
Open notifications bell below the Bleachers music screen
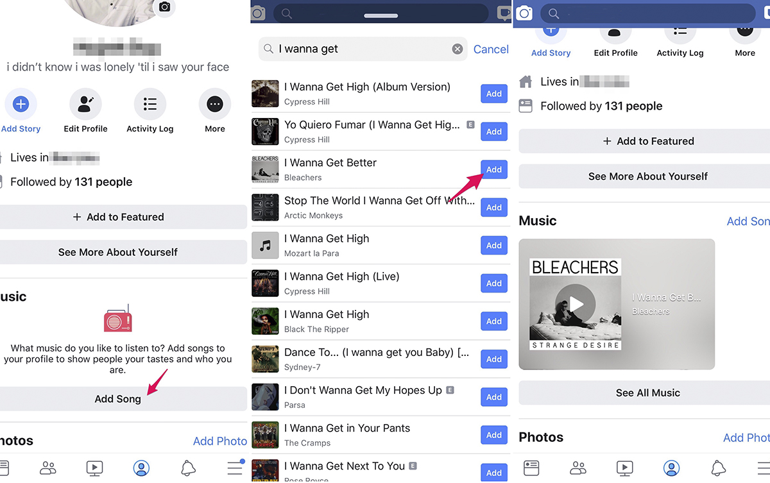[x=719, y=468]
